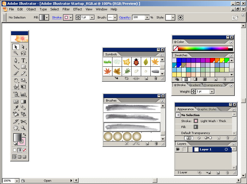Open the Stroke color dropdown in control bar
247x184 pixels.
71,18
